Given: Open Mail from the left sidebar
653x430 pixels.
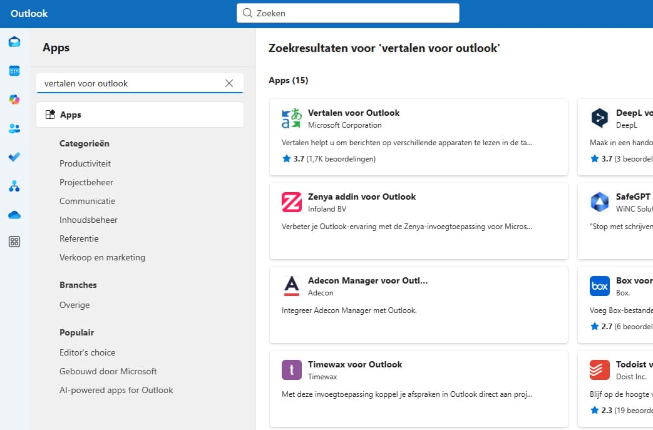Looking at the screenshot, I should pyautogui.click(x=14, y=42).
